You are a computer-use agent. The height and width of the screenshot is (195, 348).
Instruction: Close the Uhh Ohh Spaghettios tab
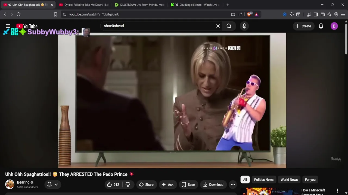point(52,5)
